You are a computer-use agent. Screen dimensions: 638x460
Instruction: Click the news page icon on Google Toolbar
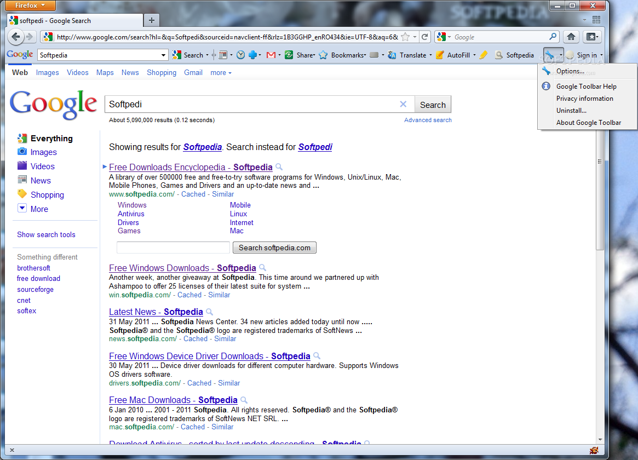pos(223,55)
